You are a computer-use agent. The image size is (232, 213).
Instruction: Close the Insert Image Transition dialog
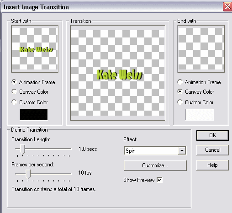coord(227,7)
